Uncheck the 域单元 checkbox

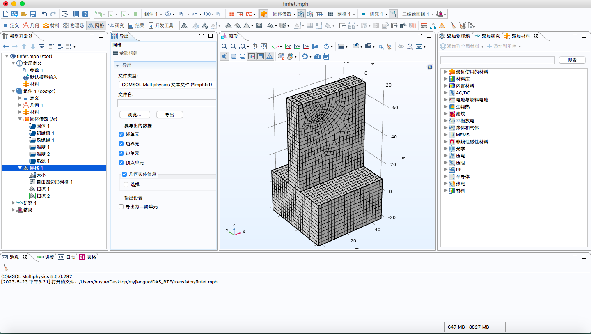coord(121,134)
